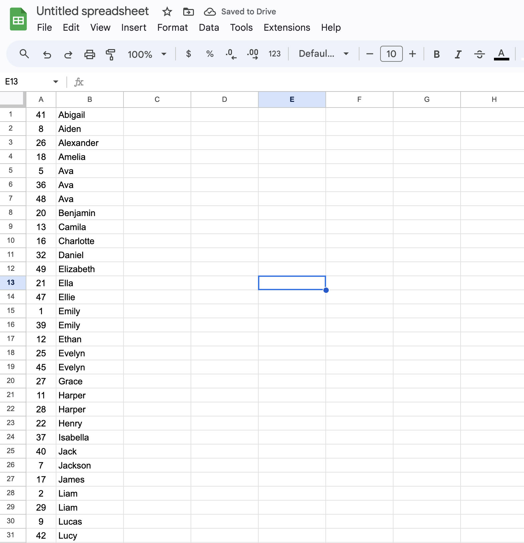Select column E header
Screen dimensions: 524x543
292,99
